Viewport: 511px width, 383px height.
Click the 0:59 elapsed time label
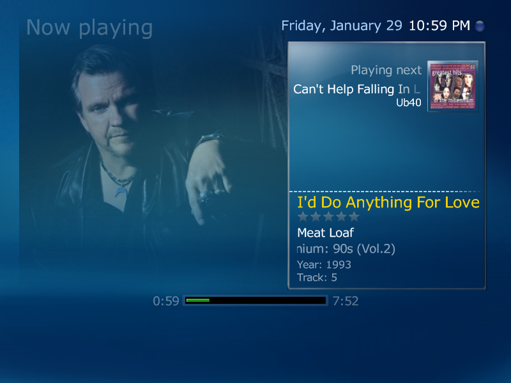tap(166, 301)
